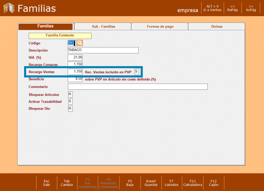Click Insert Guardar to save
The width and height of the screenshot is (264, 191).
click(151, 183)
